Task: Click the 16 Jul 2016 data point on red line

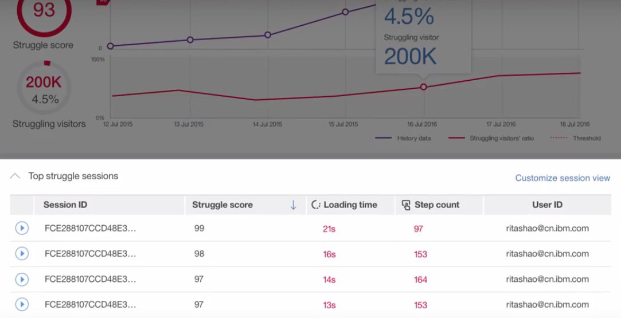Action: [423, 87]
